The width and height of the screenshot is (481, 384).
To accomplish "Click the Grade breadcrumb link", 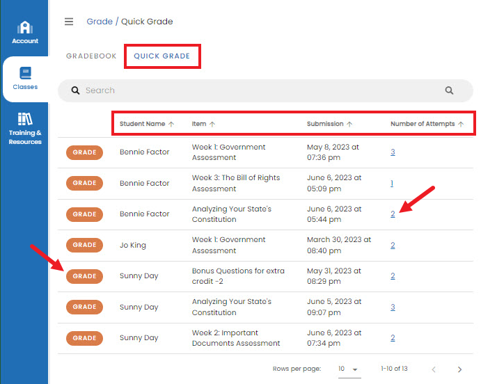I will tap(99, 22).
